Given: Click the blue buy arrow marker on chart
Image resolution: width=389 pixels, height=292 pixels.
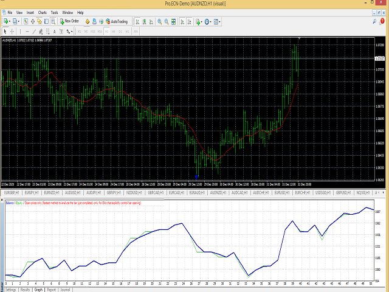Looking at the screenshot, I should pos(196,177).
